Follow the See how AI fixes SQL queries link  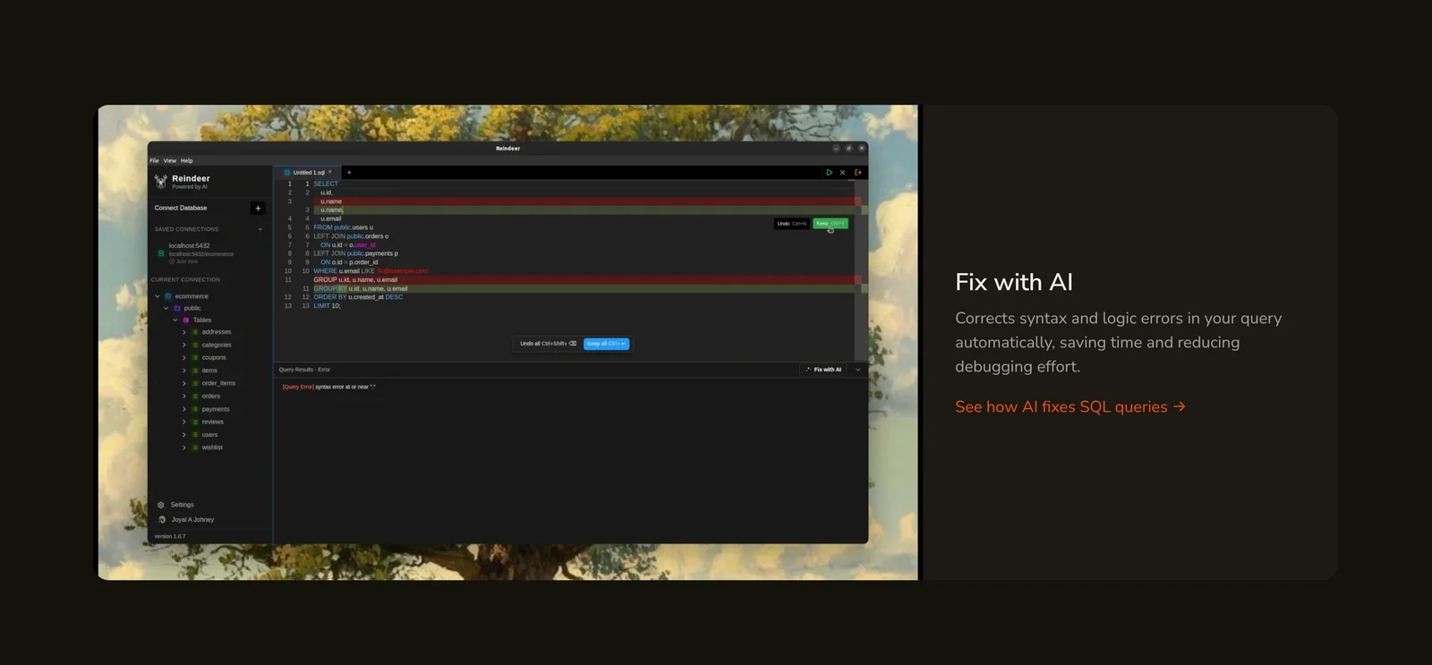point(1070,407)
